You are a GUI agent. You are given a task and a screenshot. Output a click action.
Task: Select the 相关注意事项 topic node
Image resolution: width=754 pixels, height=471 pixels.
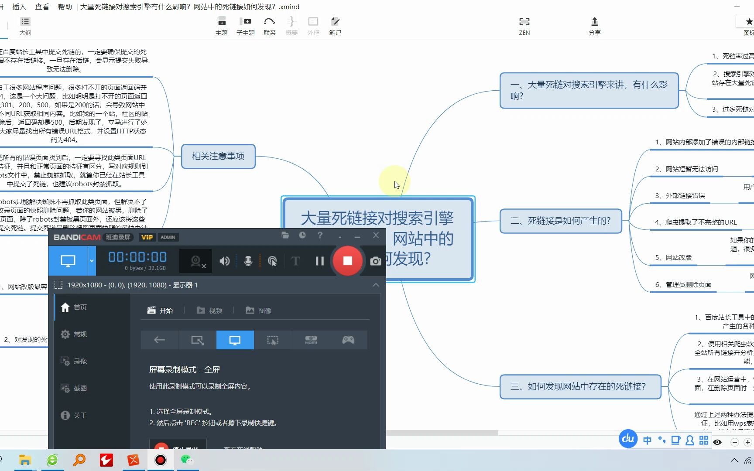click(x=218, y=156)
